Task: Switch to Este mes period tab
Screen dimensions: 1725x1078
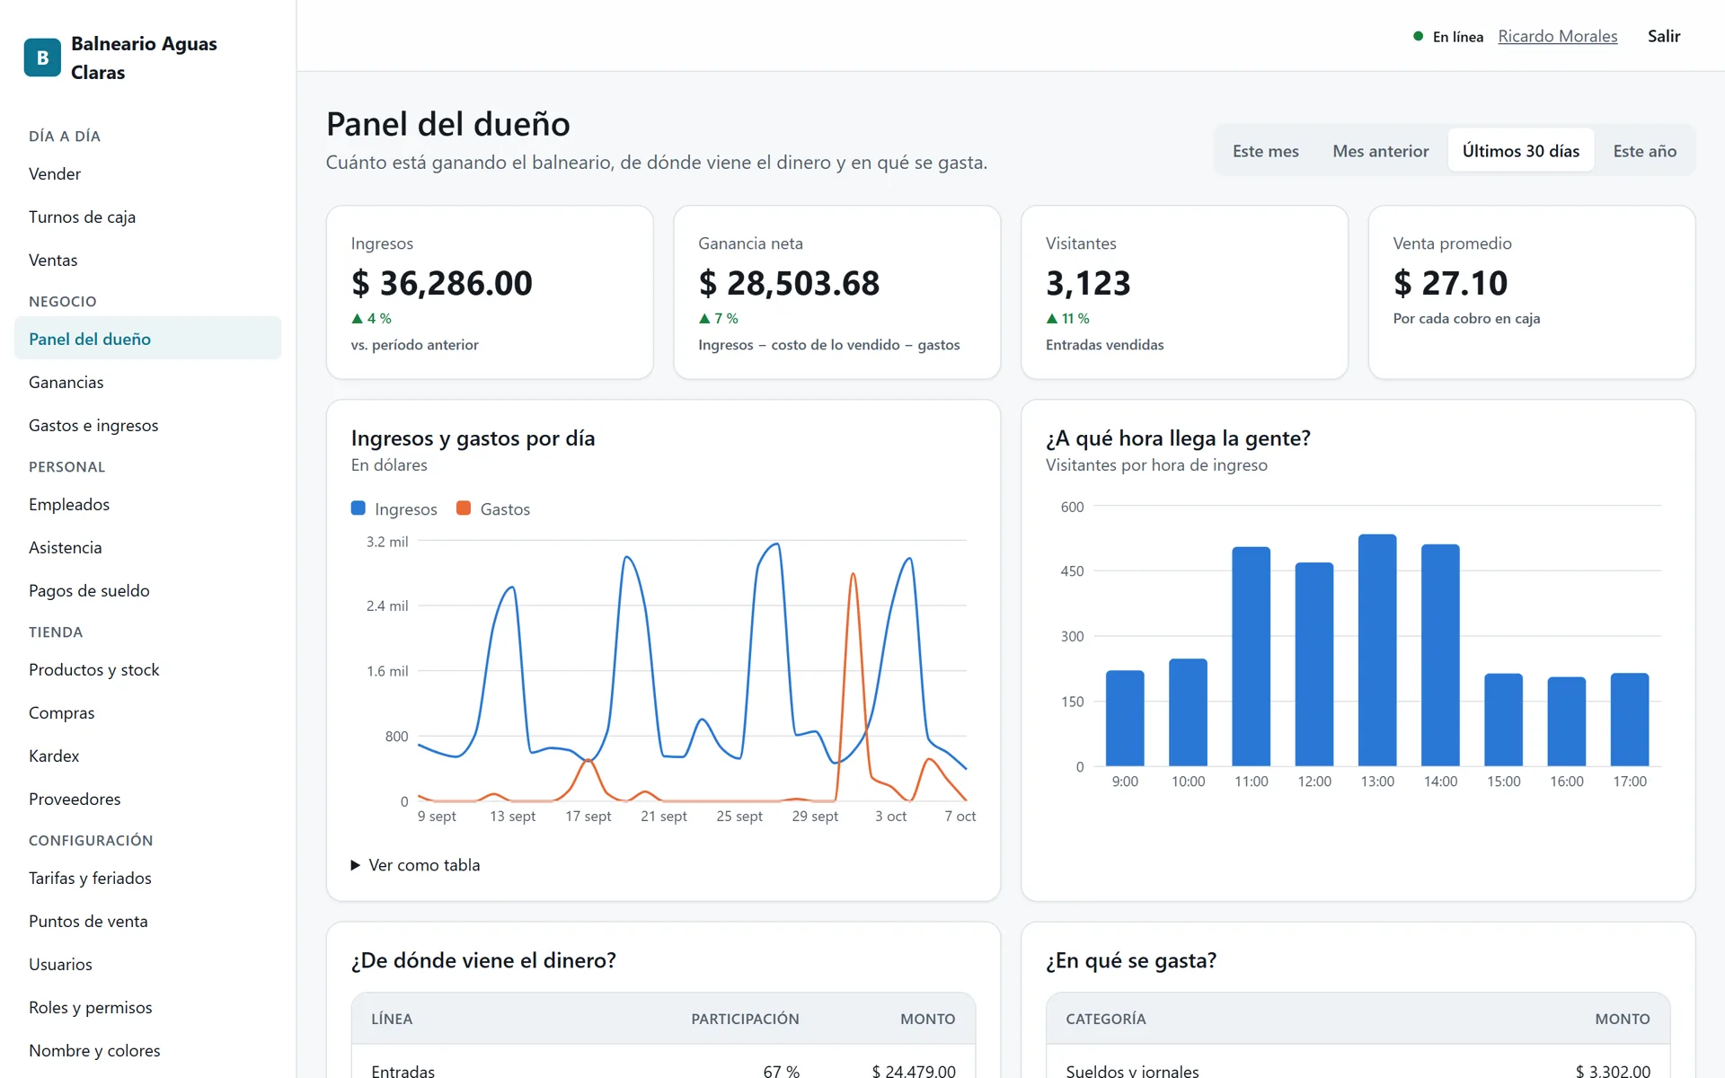Action: [1265, 151]
